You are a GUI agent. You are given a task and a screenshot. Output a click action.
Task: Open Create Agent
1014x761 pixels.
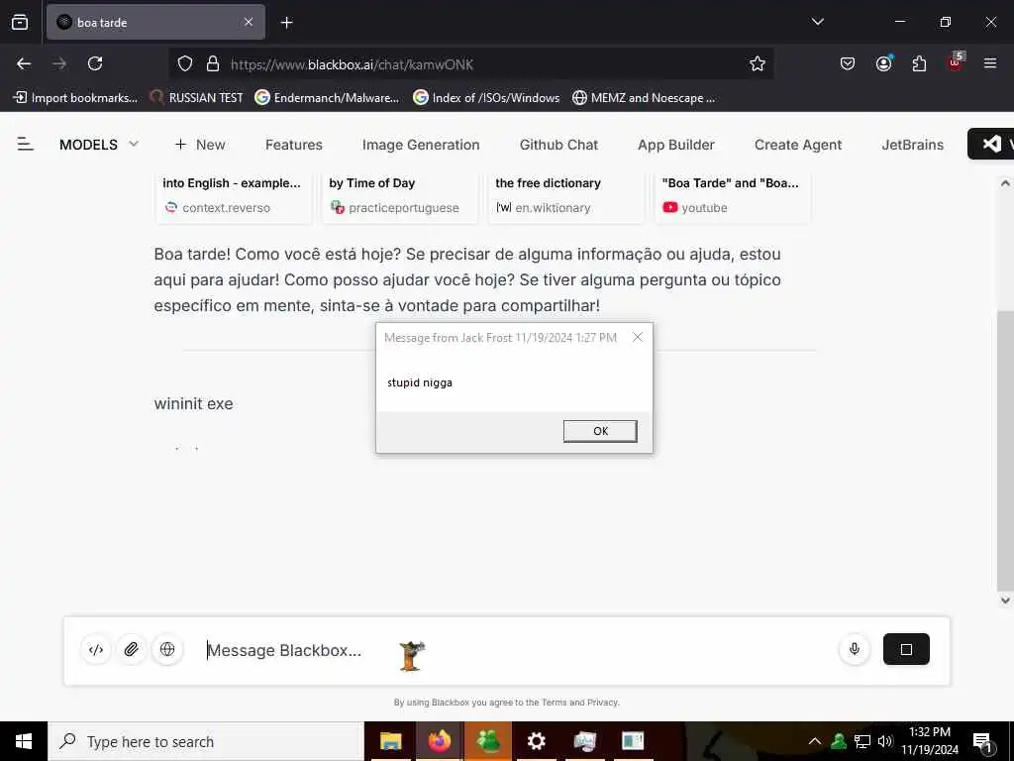(x=798, y=145)
